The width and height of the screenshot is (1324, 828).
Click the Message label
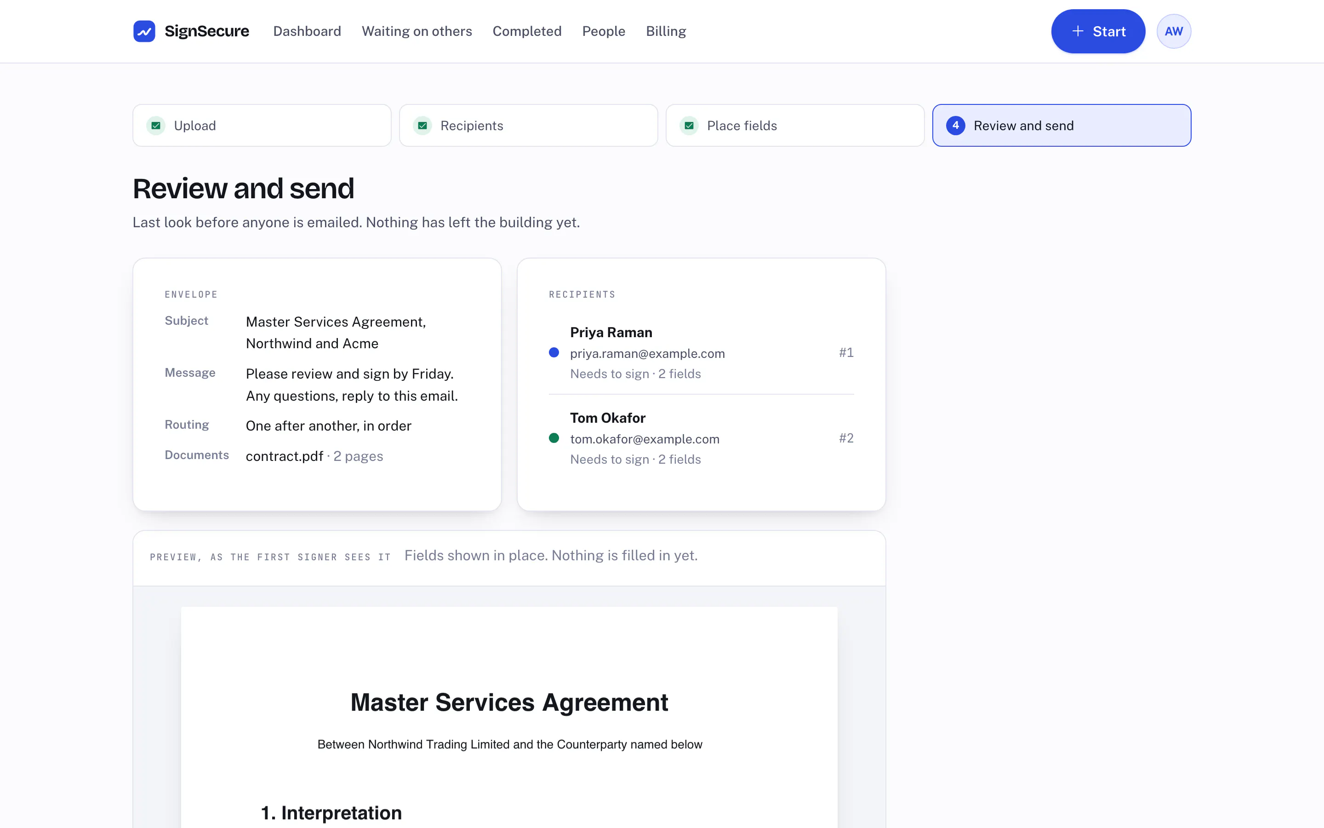190,373
